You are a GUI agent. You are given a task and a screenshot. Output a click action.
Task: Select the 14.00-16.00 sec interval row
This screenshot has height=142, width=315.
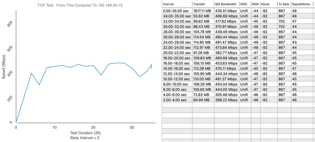coord(177,68)
